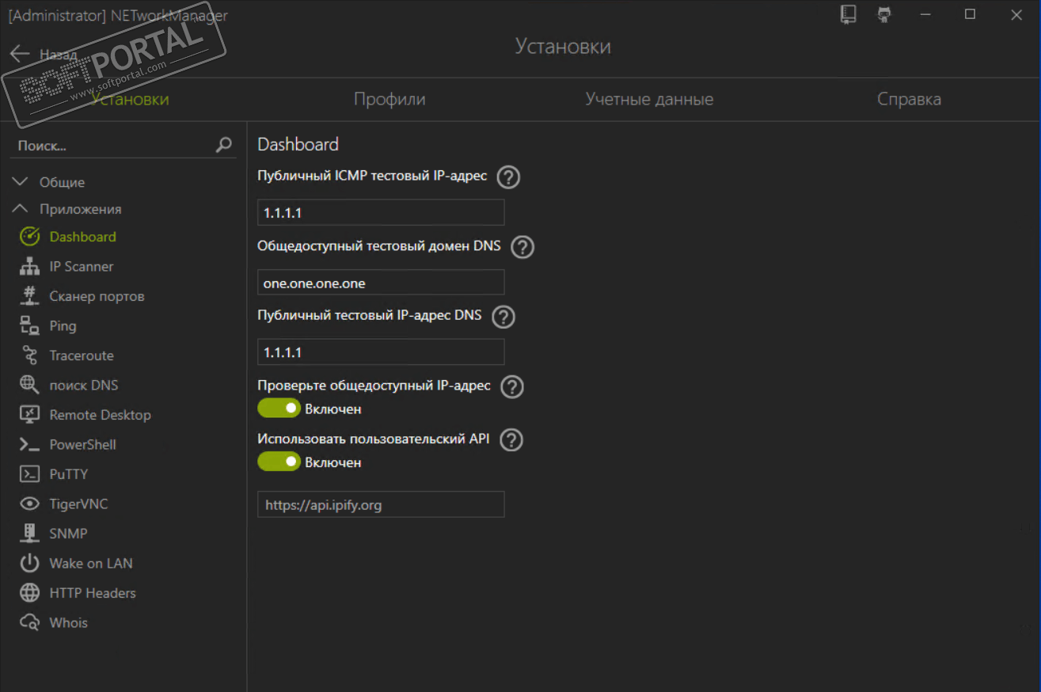Viewport: 1041px width, 692px height.
Task: Open PowerShell settings label
Action: 82,444
